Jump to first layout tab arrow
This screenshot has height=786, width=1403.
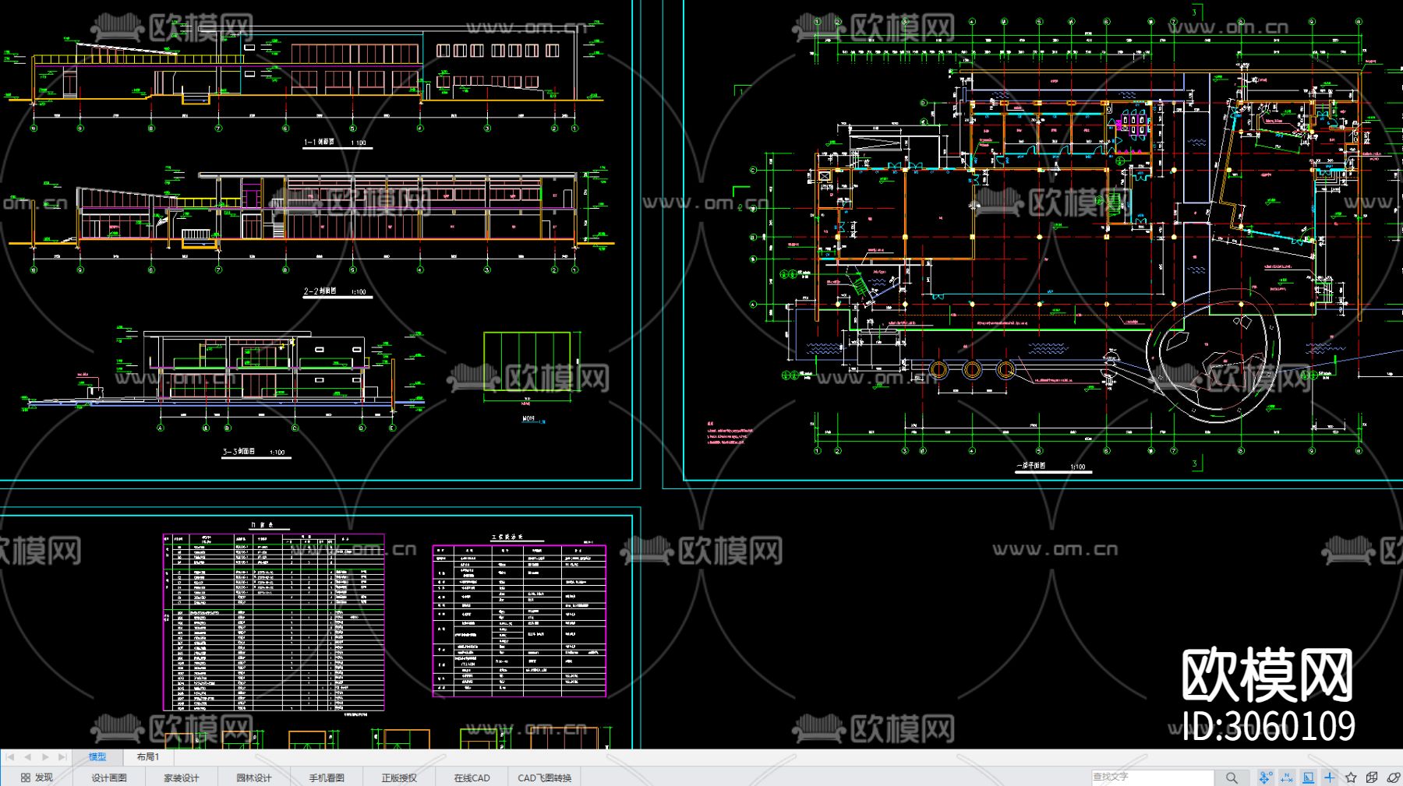[x=10, y=756]
